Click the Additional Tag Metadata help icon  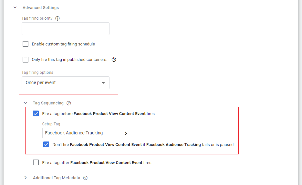click(x=85, y=178)
